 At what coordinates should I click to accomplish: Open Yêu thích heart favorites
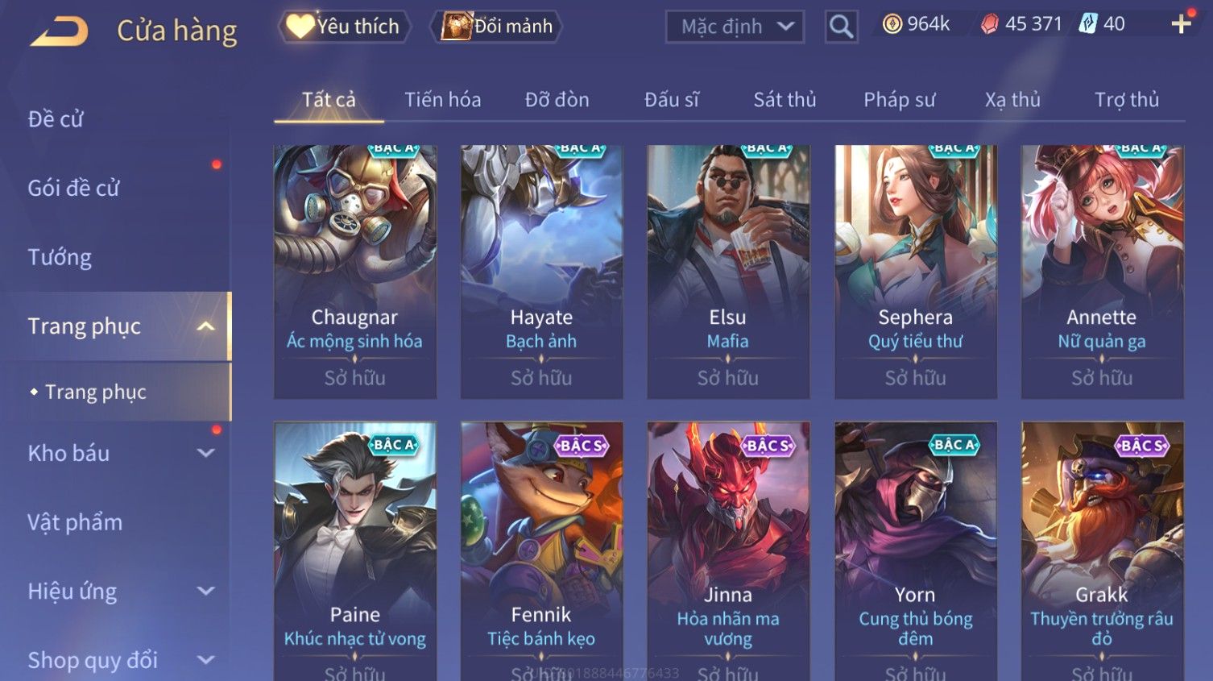coord(344,27)
